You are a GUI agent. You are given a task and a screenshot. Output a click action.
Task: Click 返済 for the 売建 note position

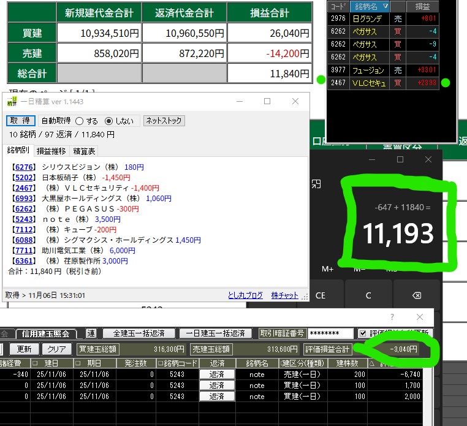[217, 374]
